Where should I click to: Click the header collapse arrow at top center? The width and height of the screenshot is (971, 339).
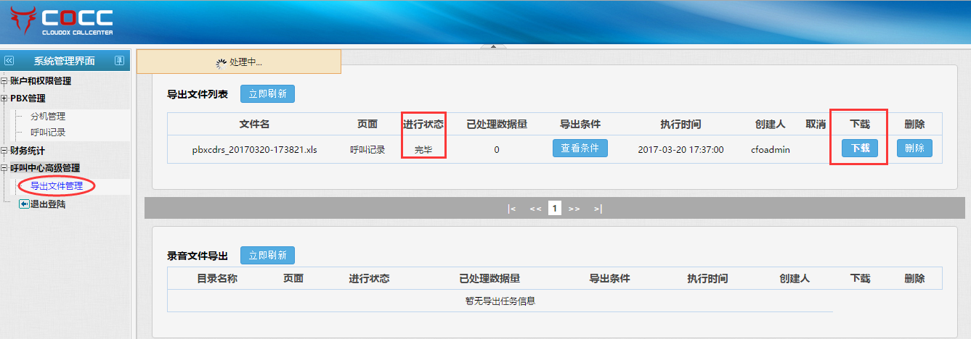point(493,46)
